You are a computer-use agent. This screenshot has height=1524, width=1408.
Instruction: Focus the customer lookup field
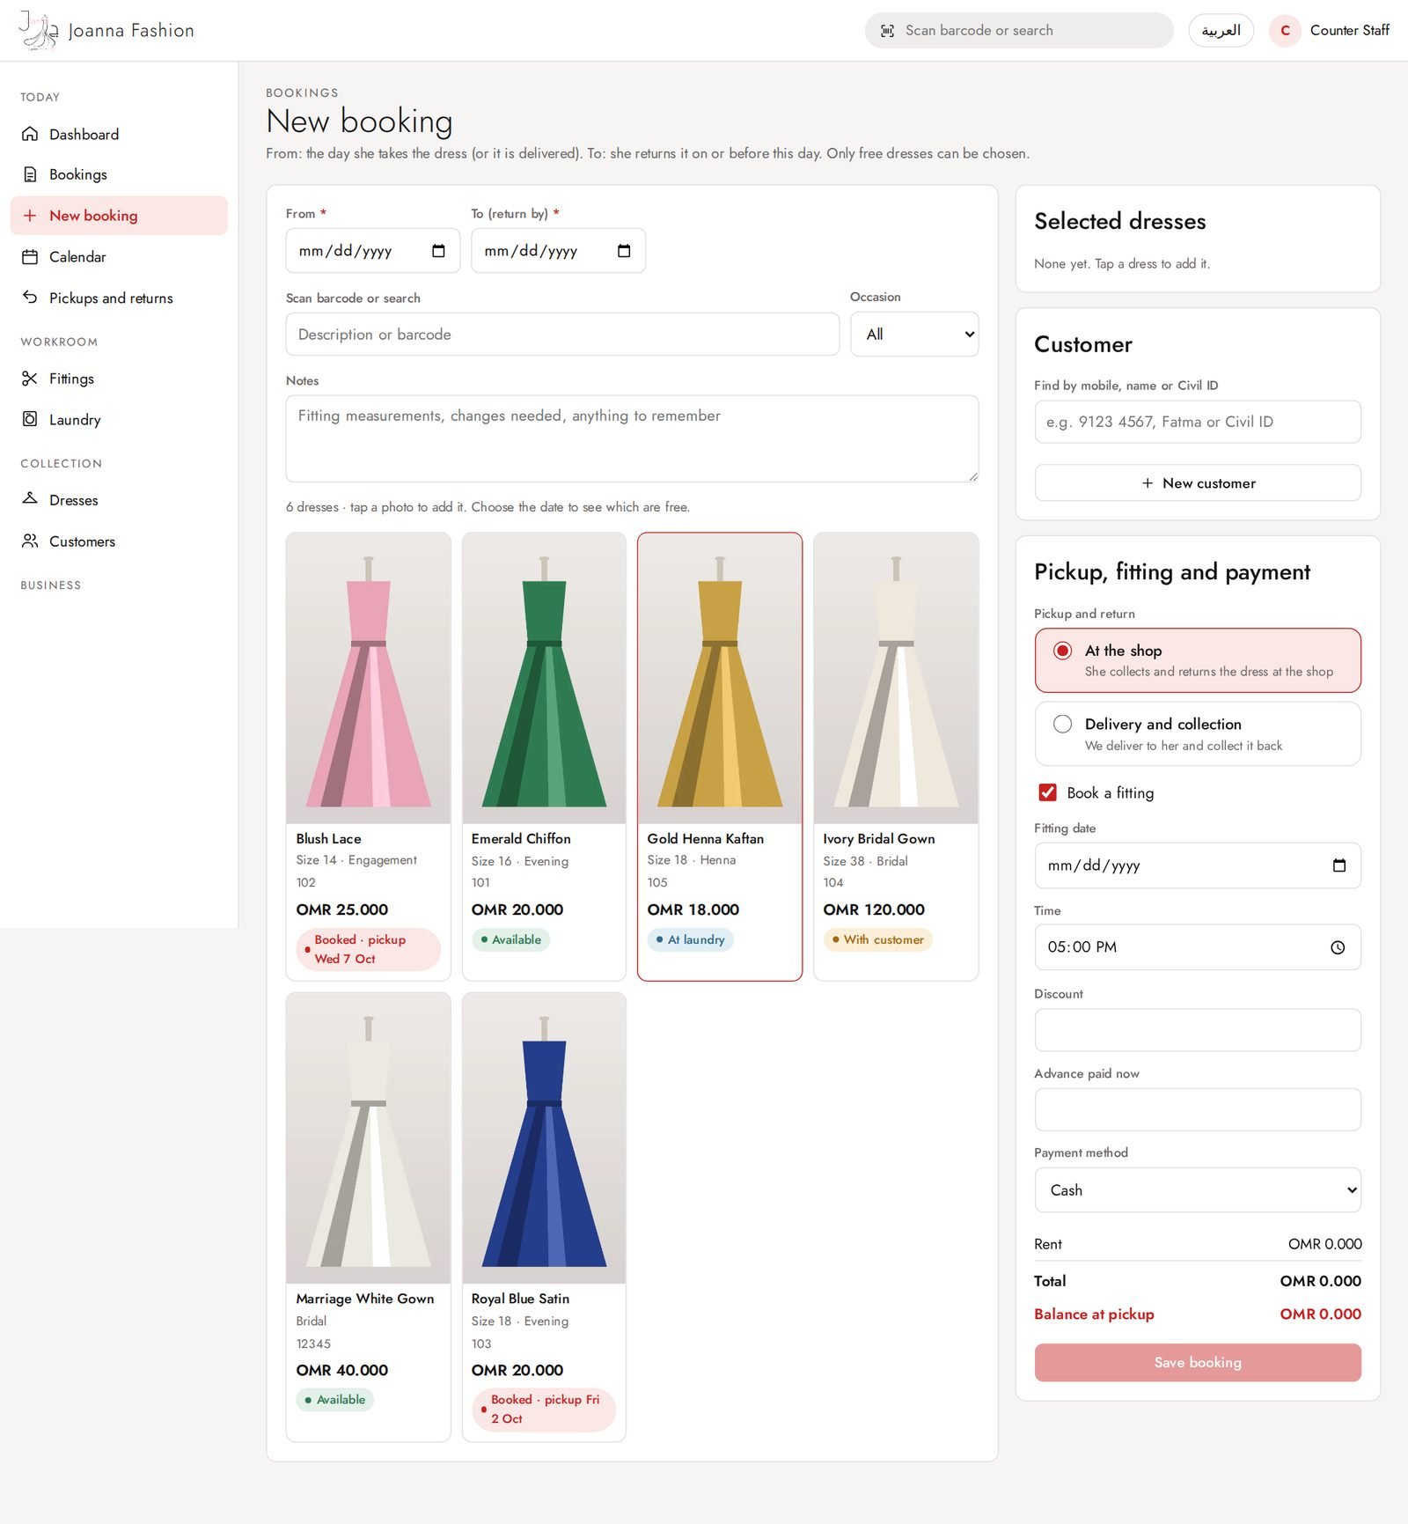1198,422
